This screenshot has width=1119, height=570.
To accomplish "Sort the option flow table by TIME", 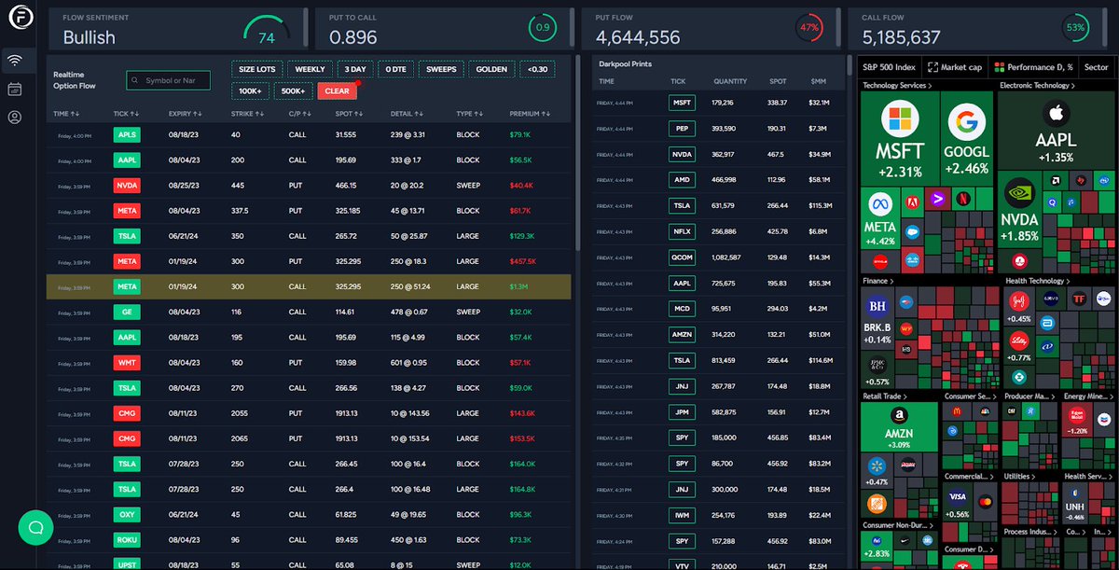I will [x=66, y=114].
